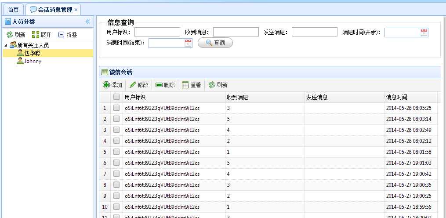Screen dimensions: 446x218
Task: Click the timestamp 2014-05-27 19:00:35
Action: click(409, 185)
